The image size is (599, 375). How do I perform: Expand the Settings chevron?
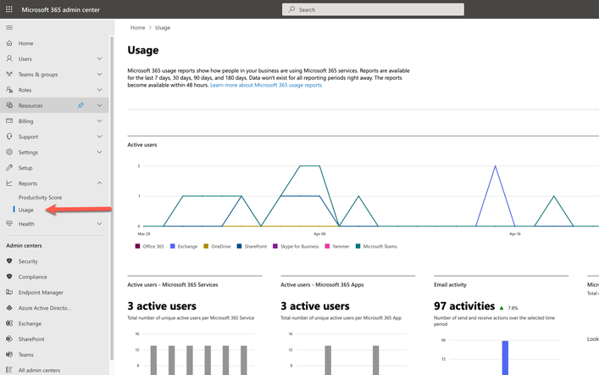(99, 152)
